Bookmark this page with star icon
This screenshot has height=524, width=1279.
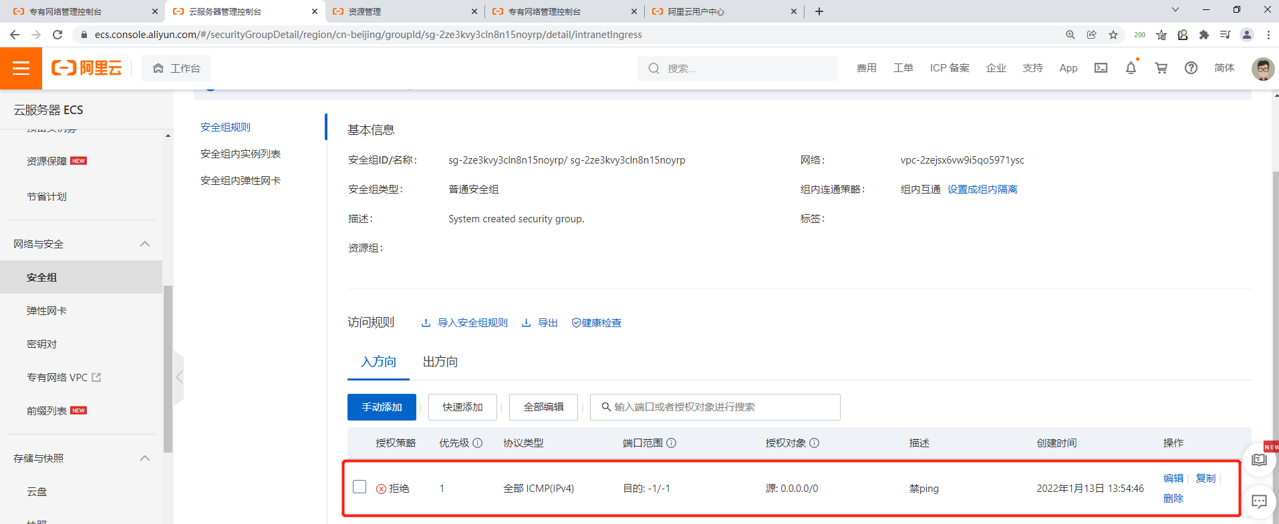tap(1113, 35)
